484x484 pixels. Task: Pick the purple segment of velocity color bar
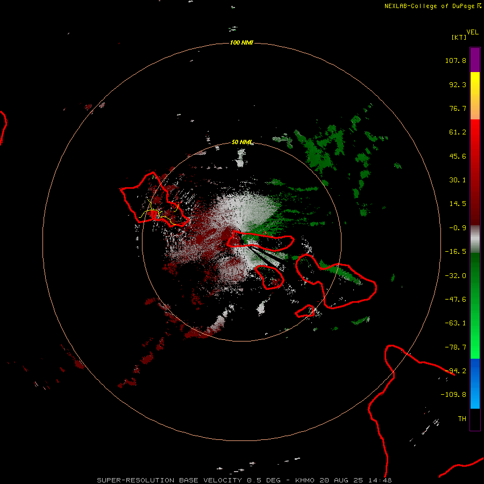point(475,60)
